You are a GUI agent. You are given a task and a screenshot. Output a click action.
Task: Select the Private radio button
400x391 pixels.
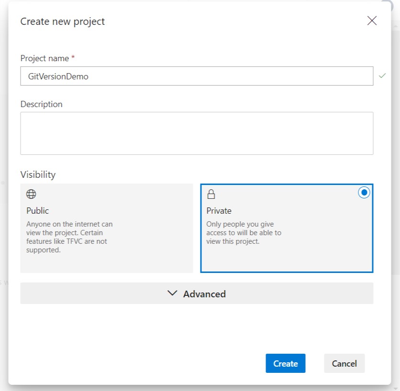pyautogui.click(x=364, y=193)
